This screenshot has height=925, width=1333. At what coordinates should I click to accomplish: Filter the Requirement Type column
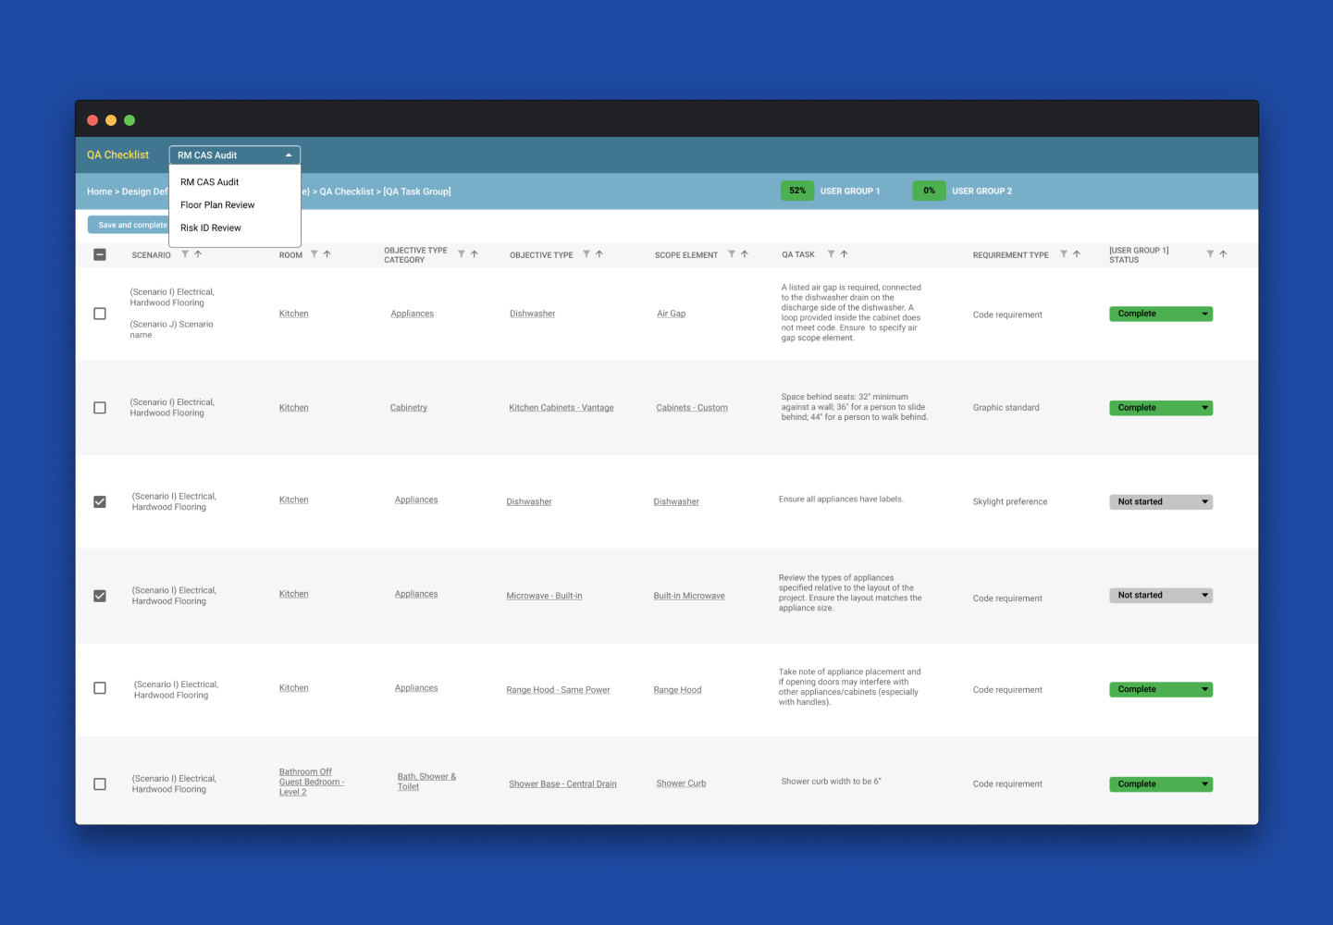(1063, 254)
